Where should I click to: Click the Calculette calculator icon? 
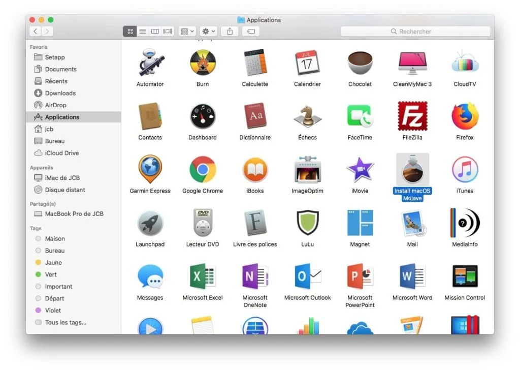click(255, 63)
